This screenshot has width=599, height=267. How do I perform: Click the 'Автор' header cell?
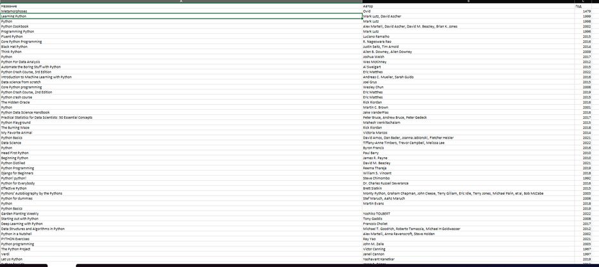468,6
